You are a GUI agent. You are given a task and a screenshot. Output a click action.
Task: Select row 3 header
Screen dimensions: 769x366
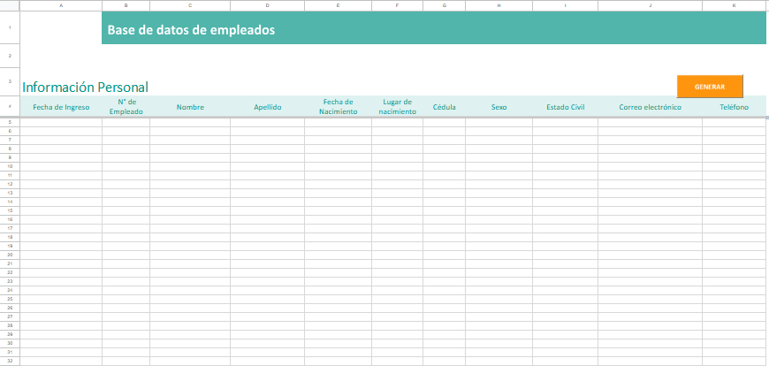point(10,81)
